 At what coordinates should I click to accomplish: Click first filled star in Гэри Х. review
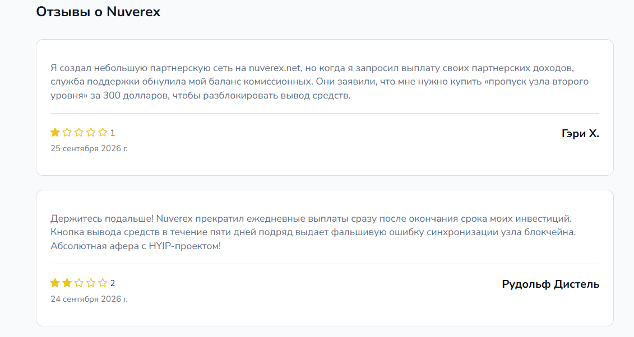(x=55, y=132)
